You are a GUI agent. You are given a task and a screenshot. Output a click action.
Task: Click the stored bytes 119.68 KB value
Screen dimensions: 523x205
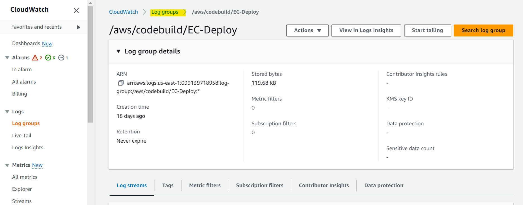tap(264, 83)
